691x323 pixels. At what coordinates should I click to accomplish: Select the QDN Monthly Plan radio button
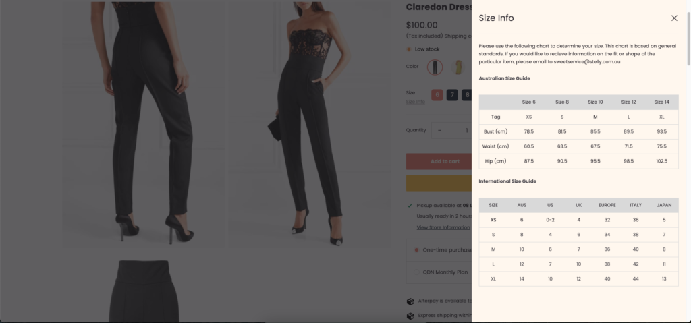pos(416,272)
